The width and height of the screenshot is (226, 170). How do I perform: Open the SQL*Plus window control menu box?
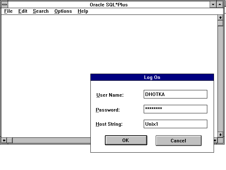click(x=5, y=5)
